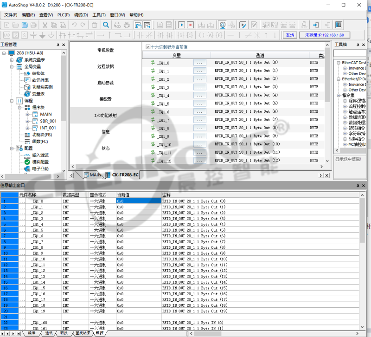This screenshot has height=337, width=371.
Task: Click the Run (play) toolbar button
Action: [181, 25]
